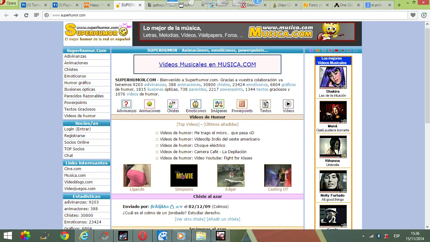The image size is (430, 242).
Task: Open the [Añadir un chiste] link
Action: click(x=223, y=219)
